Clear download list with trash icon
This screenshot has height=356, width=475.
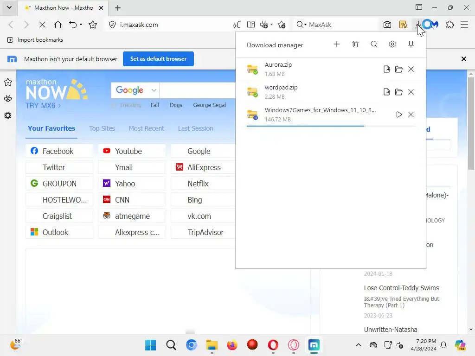pyautogui.click(x=355, y=44)
